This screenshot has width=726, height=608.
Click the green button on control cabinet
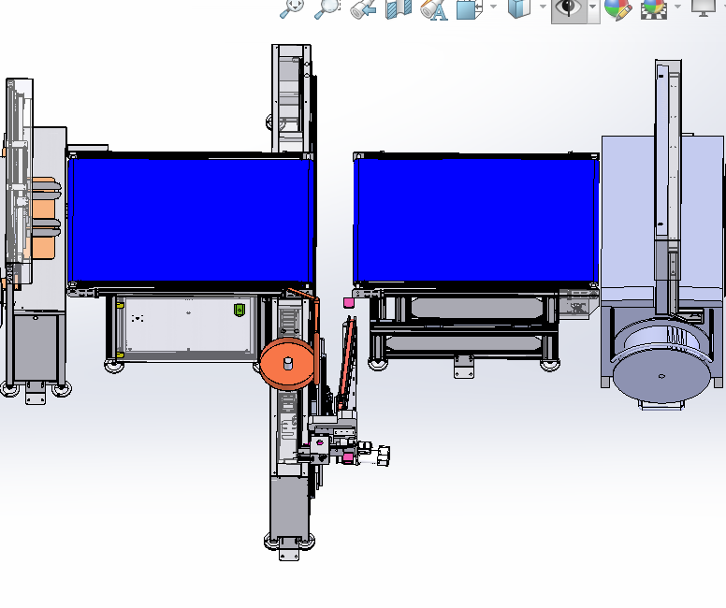pos(239,310)
